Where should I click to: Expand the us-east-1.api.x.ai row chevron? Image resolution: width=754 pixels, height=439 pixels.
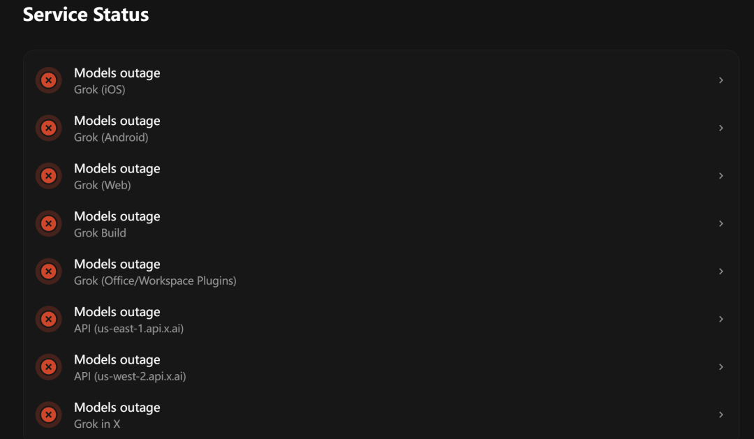click(x=720, y=319)
